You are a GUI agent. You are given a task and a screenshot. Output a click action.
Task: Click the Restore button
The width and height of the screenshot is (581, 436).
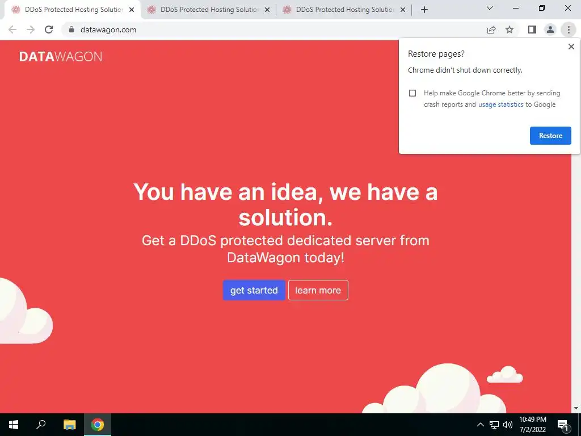[x=550, y=136]
